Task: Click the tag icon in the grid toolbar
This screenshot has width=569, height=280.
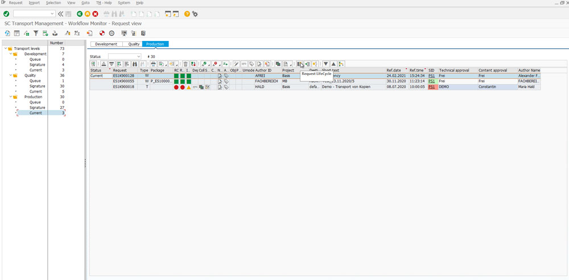Action: [x=251, y=64]
